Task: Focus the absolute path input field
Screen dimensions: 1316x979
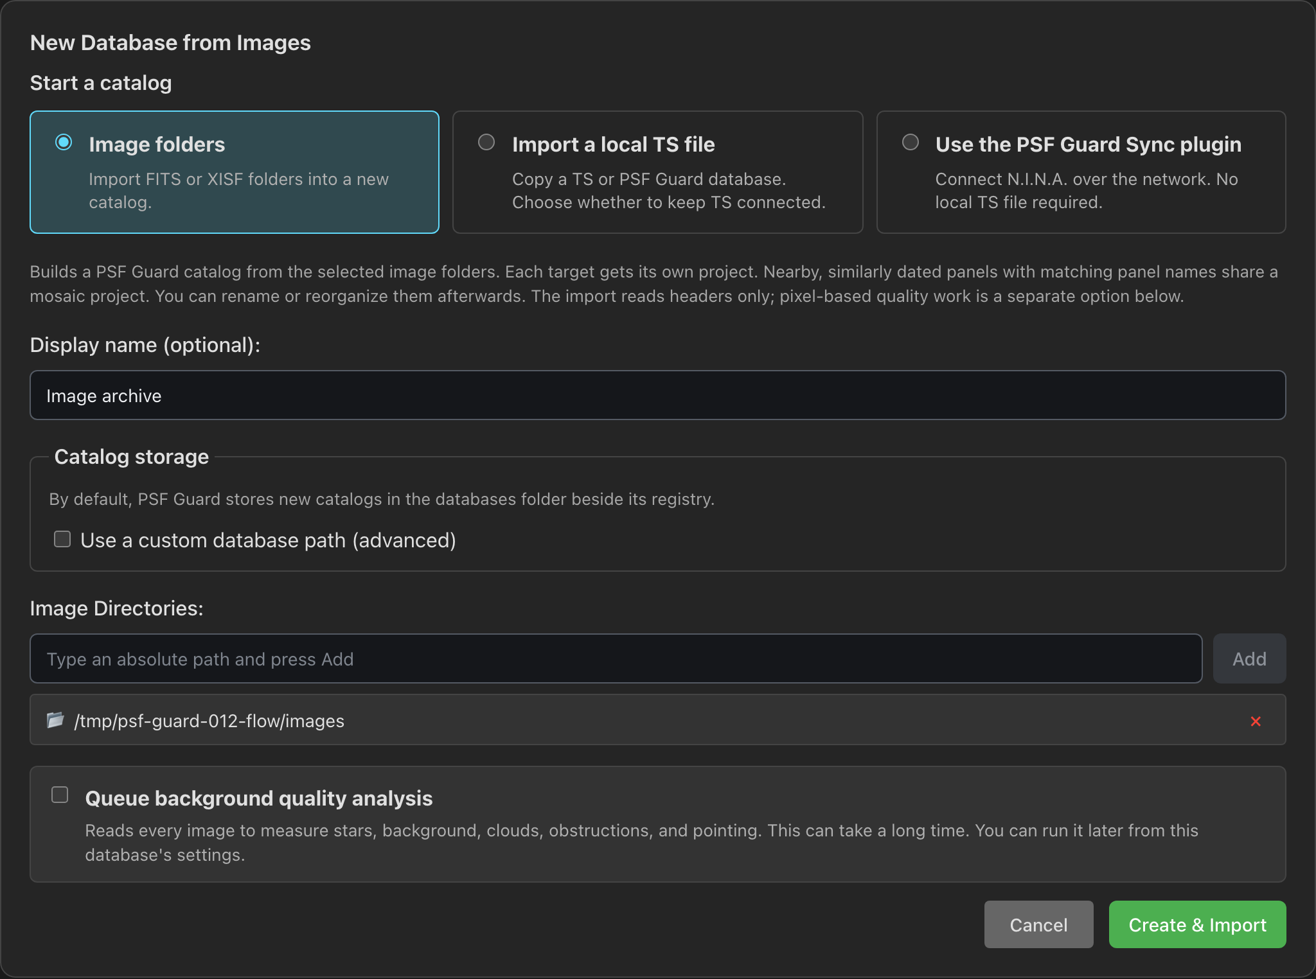Action: coord(616,658)
